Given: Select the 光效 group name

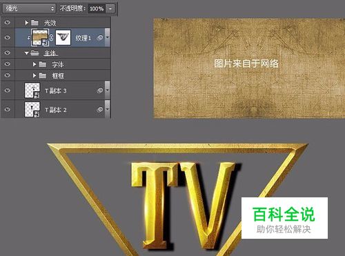Looking at the screenshot, I should coord(50,23).
